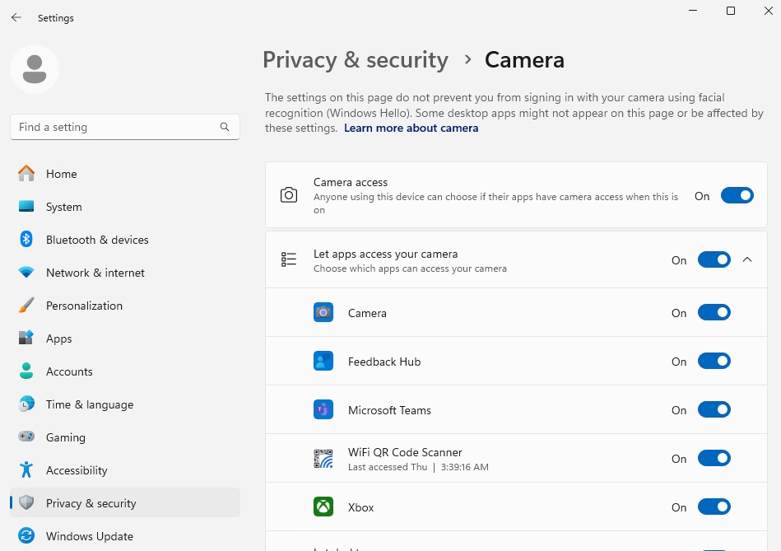Click the Accessibility figure icon
781x551 pixels.
[26, 469]
